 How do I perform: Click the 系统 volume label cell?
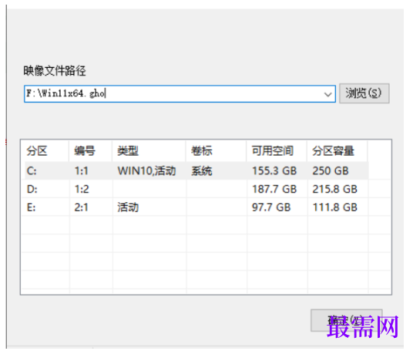click(202, 171)
